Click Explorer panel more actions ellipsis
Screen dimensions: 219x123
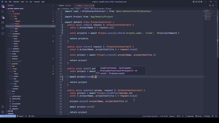click(x=53, y=5)
